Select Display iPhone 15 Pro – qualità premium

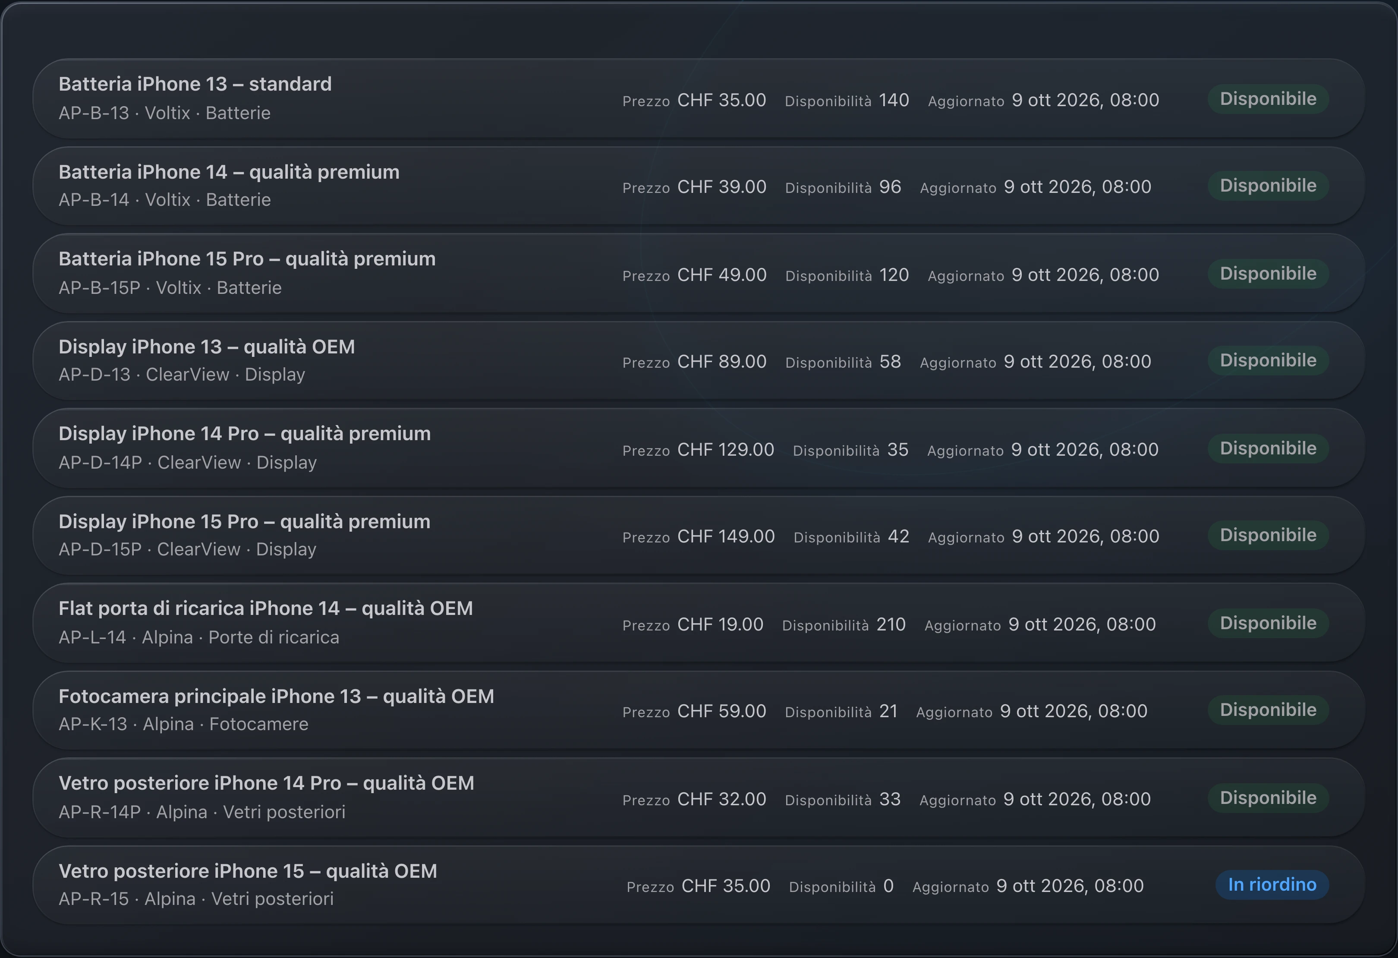tap(699, 536)
